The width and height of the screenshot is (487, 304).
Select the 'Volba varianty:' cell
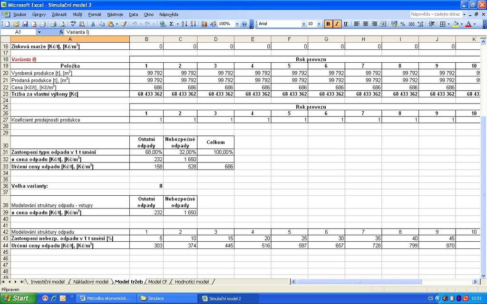point(70,186)
